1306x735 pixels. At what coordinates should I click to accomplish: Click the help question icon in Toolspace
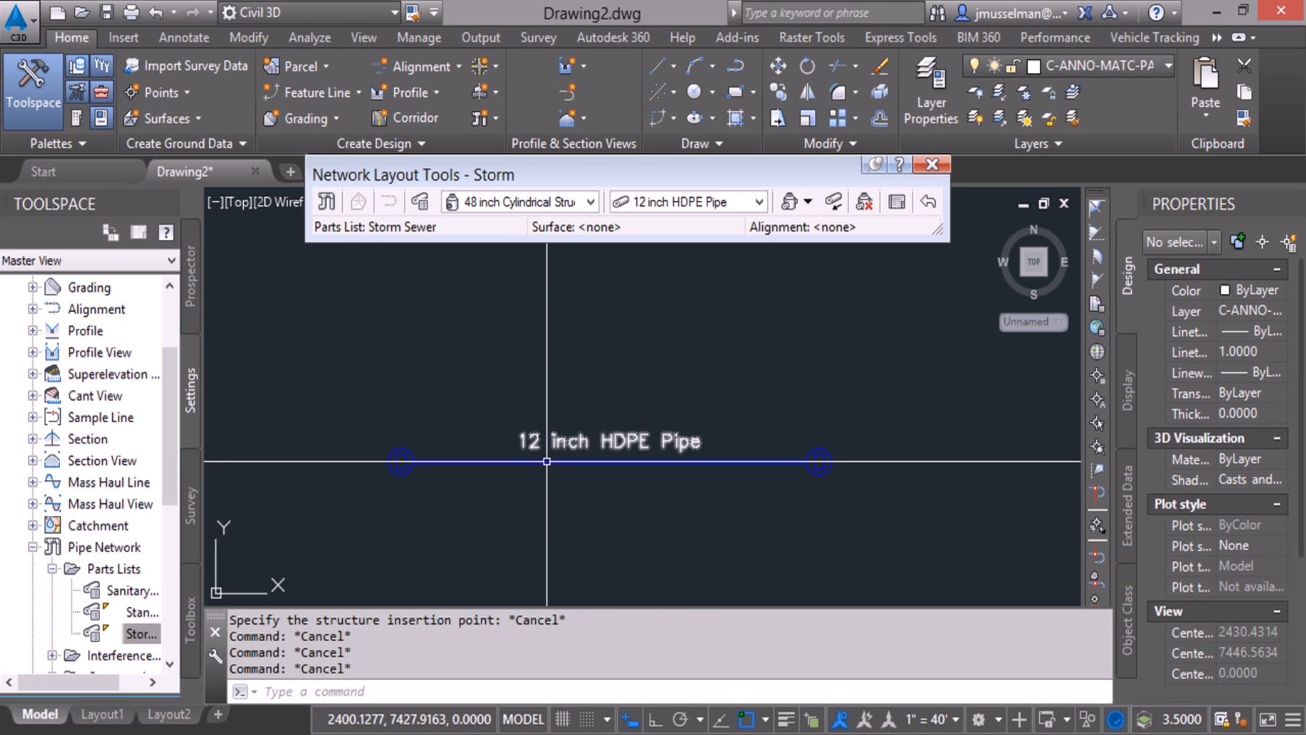pyautogui.click(x=166, y=232)
